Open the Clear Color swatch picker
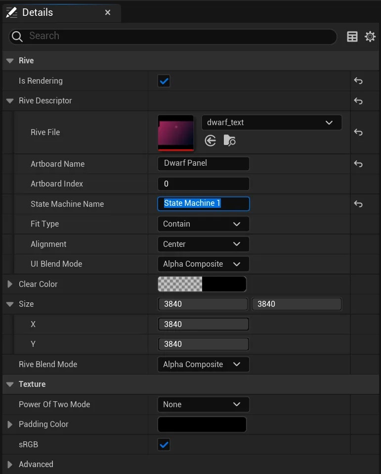 point(202,284)
